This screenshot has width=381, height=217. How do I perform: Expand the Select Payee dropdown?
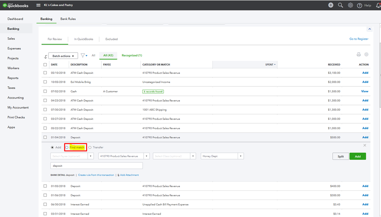pos(91,156)
